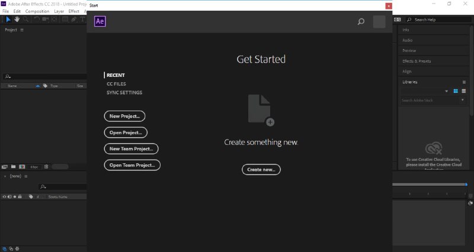Toggle Transfer Controls pane at timeline bottom
Image resolution: width=474 pixels, height=252 pixels.
[11, 248]
